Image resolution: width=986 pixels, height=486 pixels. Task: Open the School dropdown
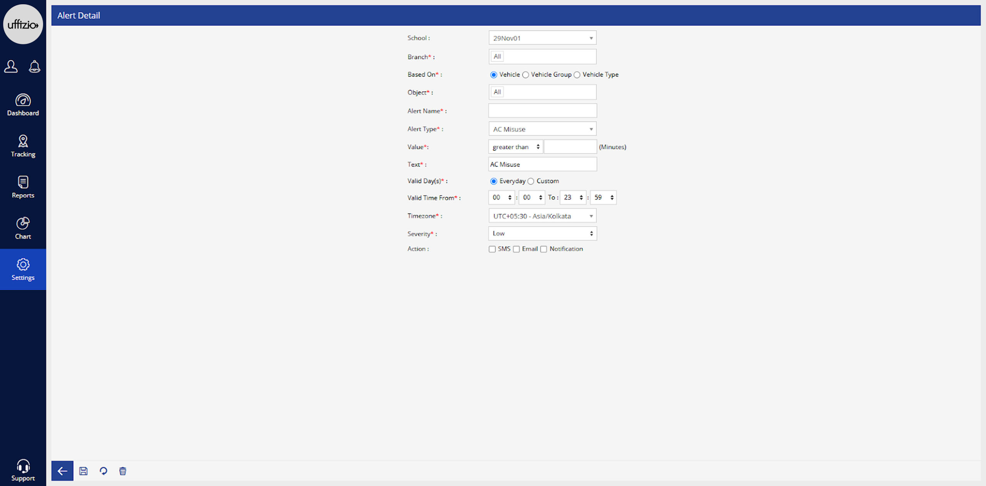pyautogui.click(x=542, y=38)
